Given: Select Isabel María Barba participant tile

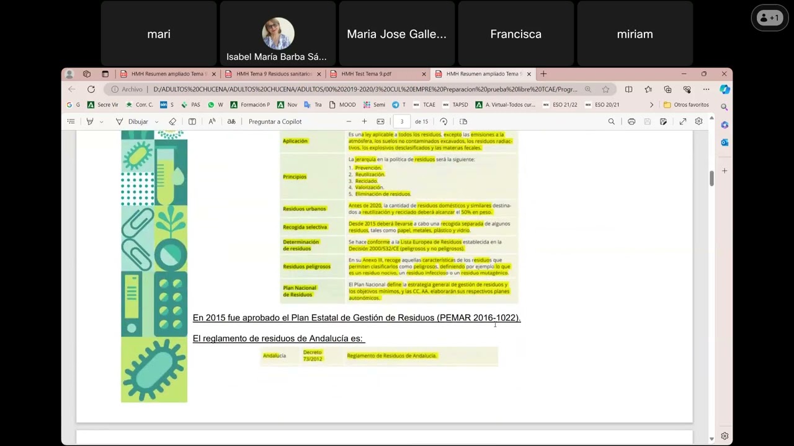Looking at the screenshot, I should [278, 33].
